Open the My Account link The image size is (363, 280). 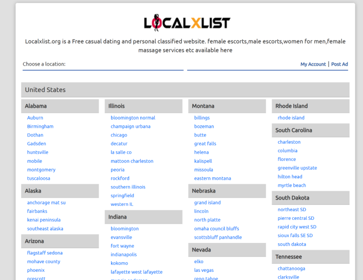point(313,64)
